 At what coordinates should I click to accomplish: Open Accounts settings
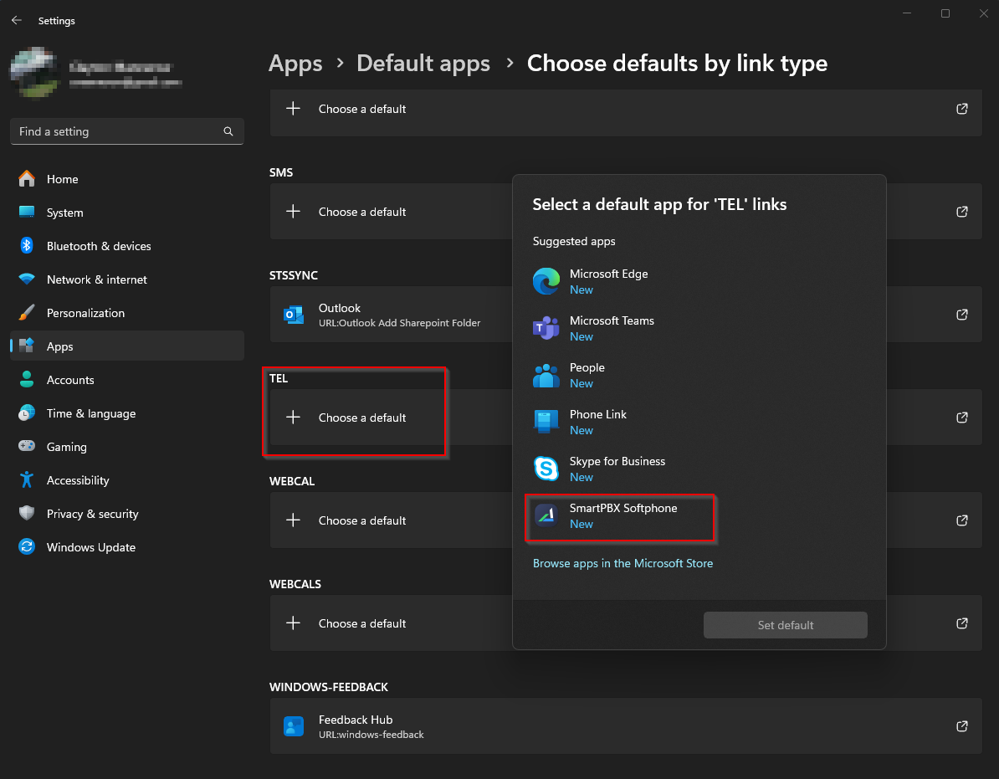[x=127, y=380]
